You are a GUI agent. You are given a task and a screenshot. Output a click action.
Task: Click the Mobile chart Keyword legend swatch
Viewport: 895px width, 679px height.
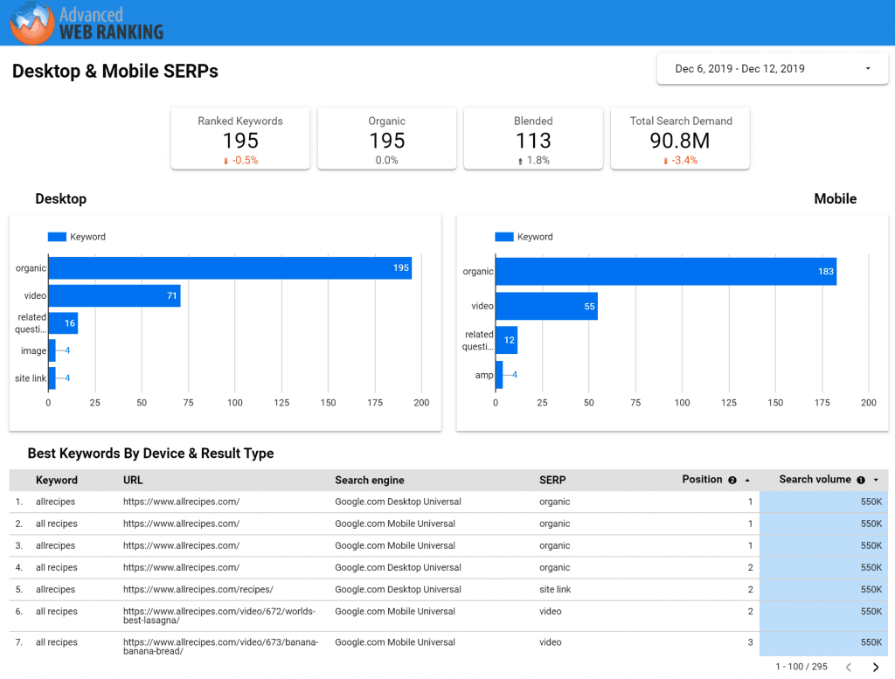504,237
